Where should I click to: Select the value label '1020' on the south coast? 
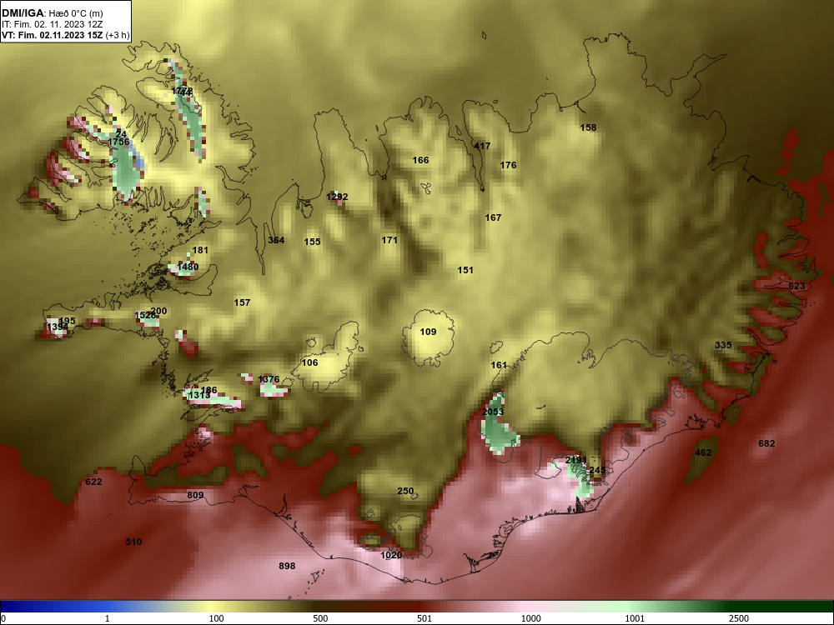pyautogui.click(x=391, y=555)
